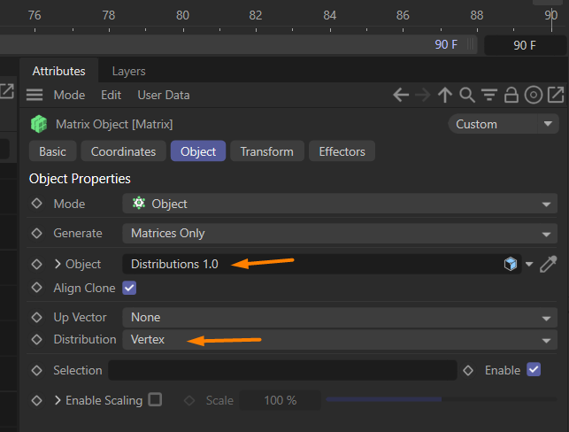
Task: Open the hamburger menu in Attributes panel
Action: [35, 95]
